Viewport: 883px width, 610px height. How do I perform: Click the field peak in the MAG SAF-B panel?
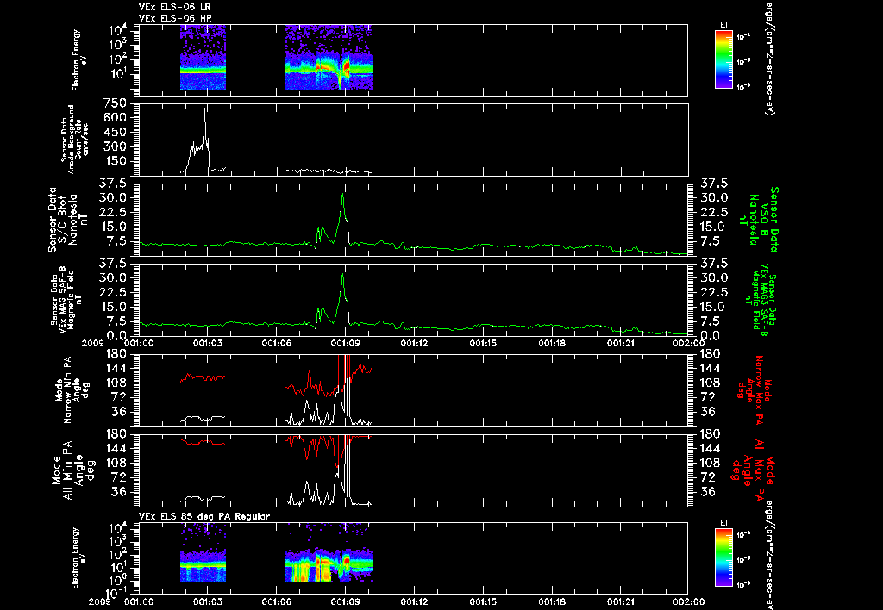click(342, 275)
